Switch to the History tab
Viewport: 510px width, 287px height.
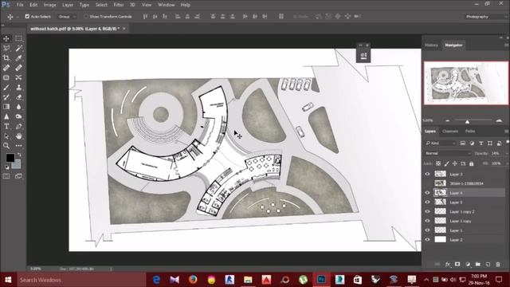[x=431, y=45]
